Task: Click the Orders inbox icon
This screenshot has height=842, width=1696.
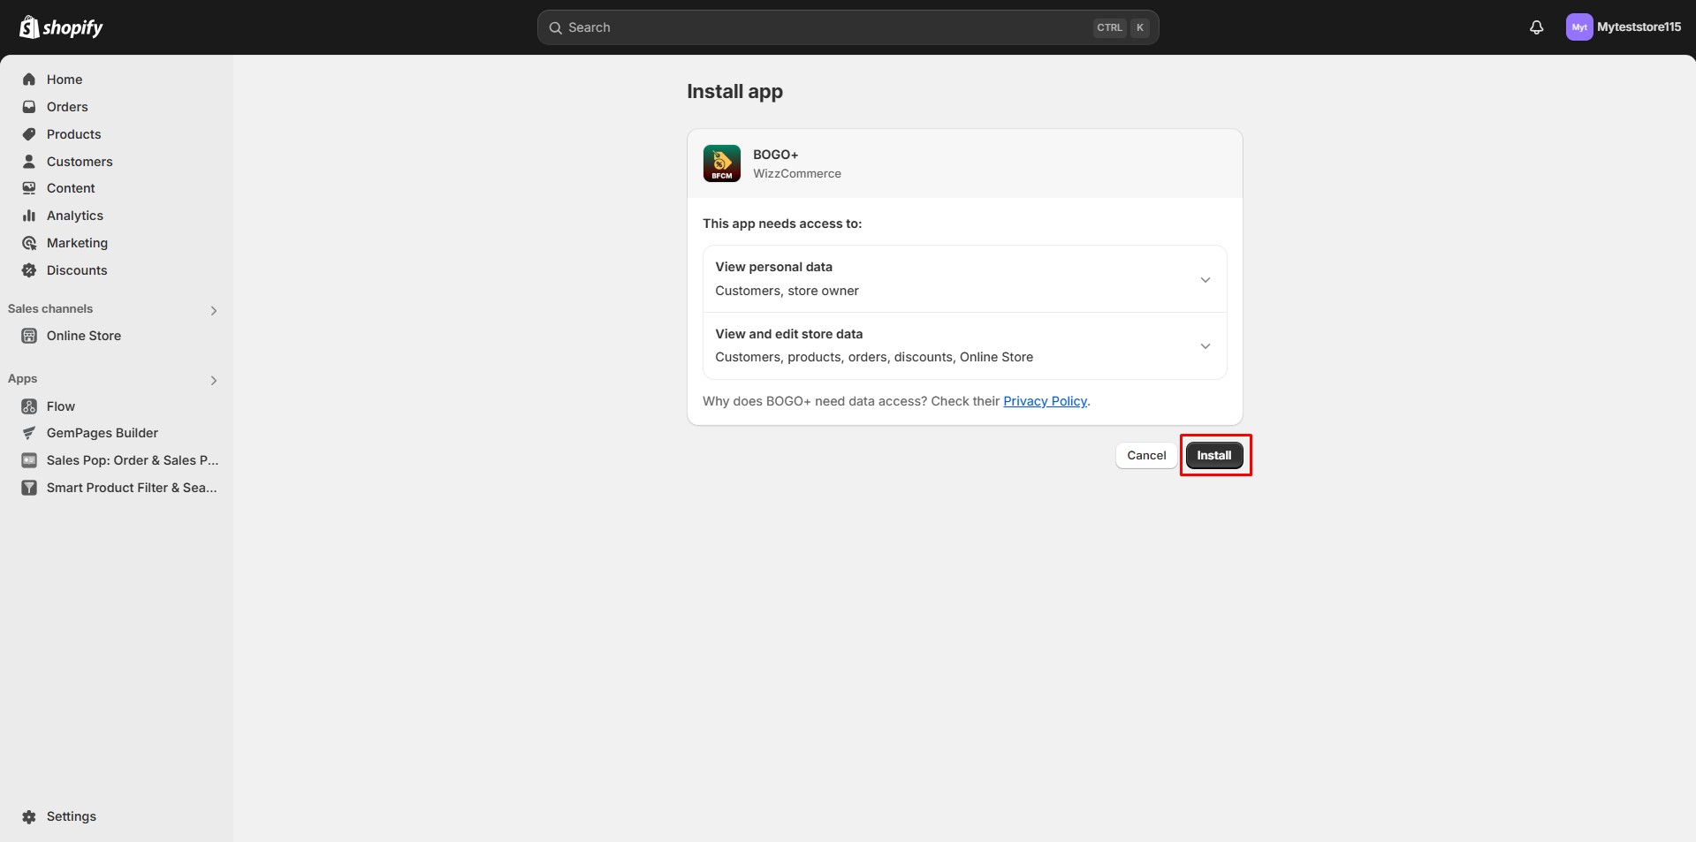Action: 29,107
